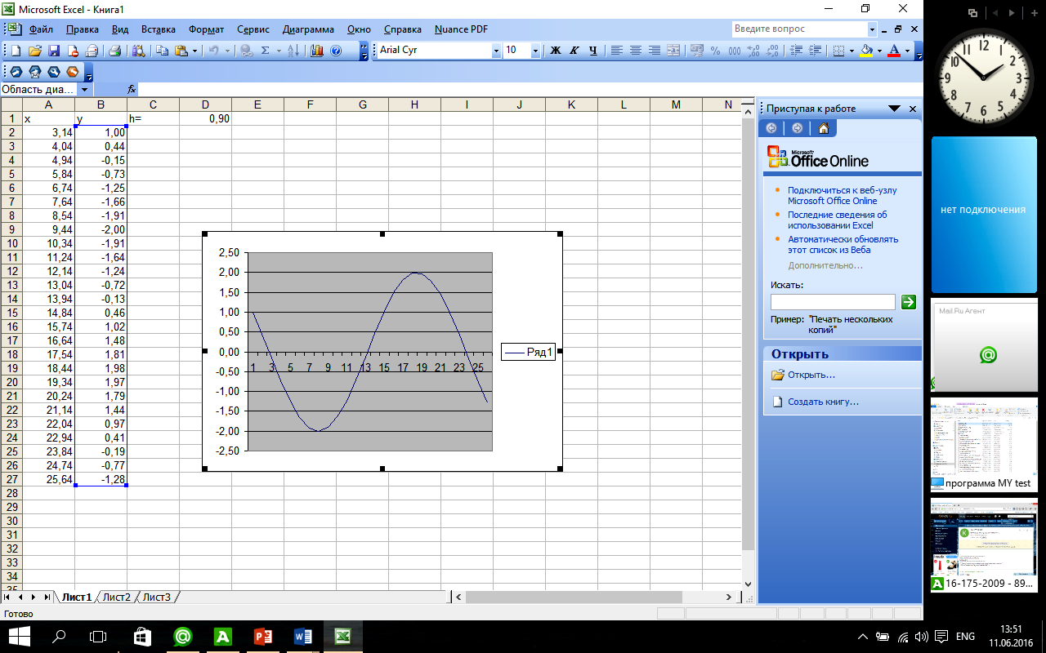This screenshot has height=653, width=1046.
Task: Click link Последние сведения об использовании Excel
Action: 837,220
